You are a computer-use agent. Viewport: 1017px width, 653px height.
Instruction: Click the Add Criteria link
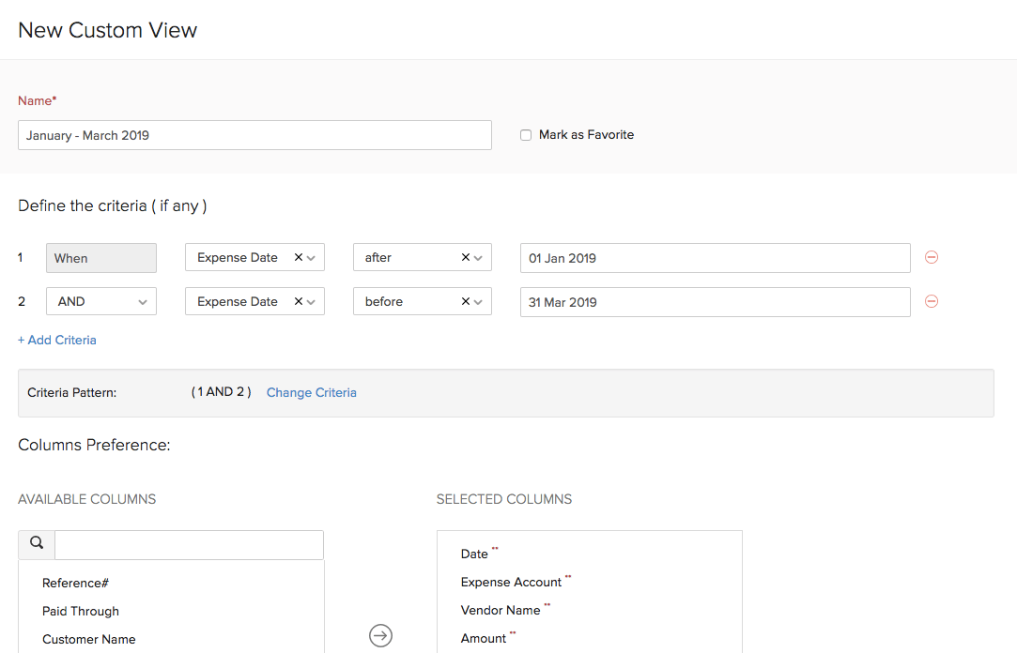(x=56, y=340)
